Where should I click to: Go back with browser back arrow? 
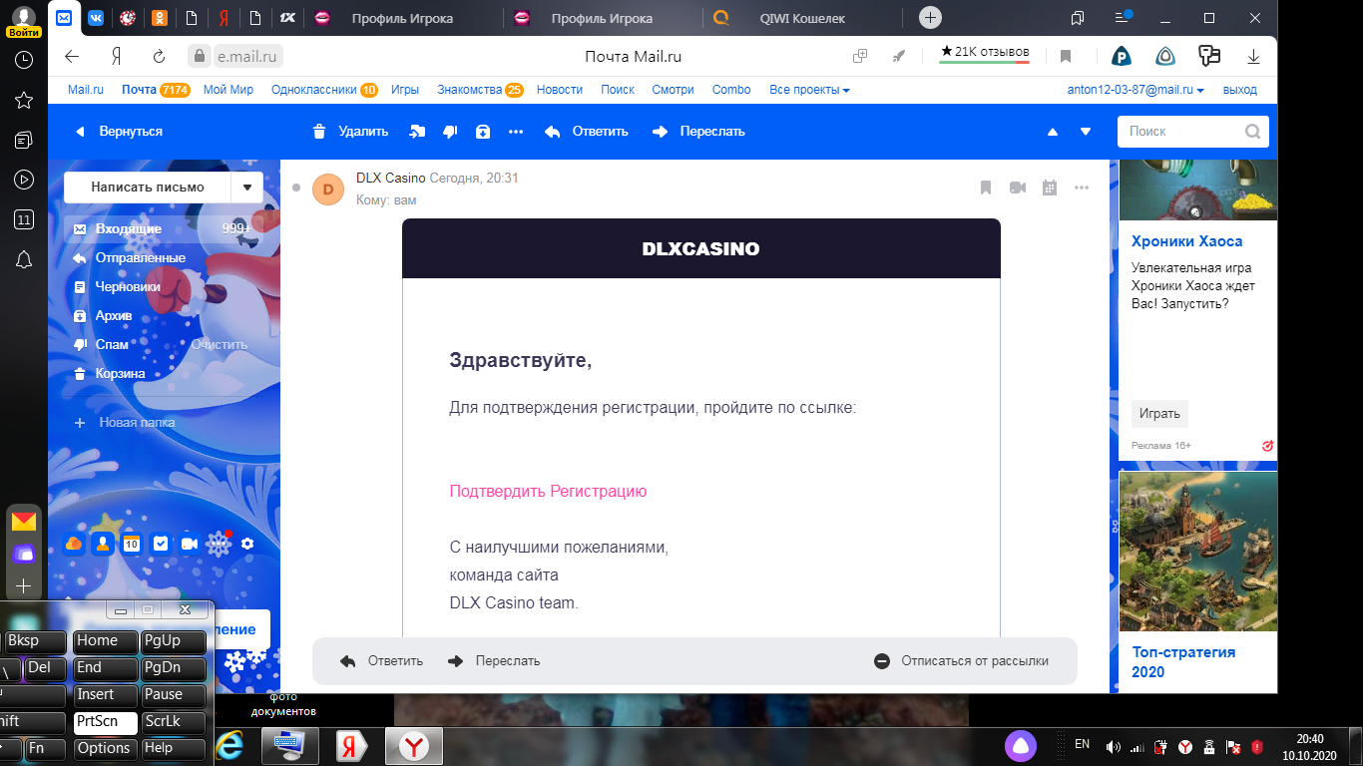tap(72, 56)
